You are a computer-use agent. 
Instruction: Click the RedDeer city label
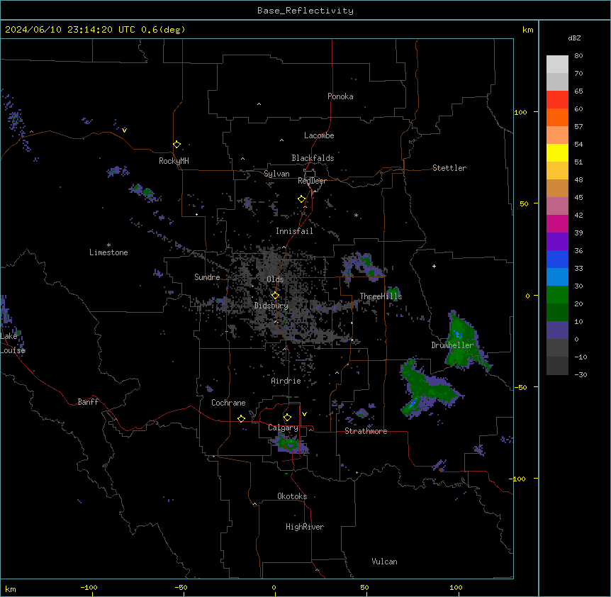(x=312, y=181)
